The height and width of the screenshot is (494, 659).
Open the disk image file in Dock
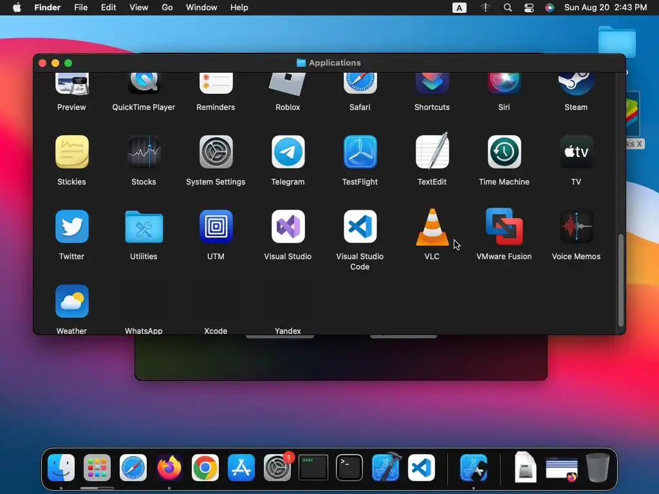tap(525, 467)
